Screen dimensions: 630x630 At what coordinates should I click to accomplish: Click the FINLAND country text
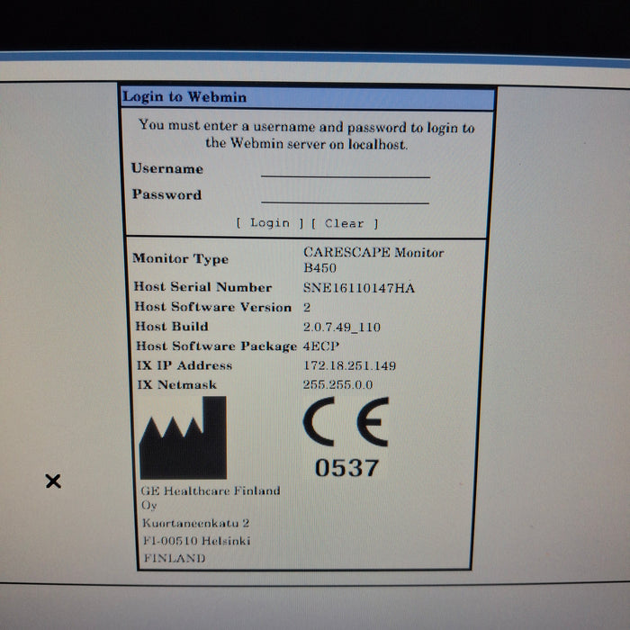coord(175,558)
